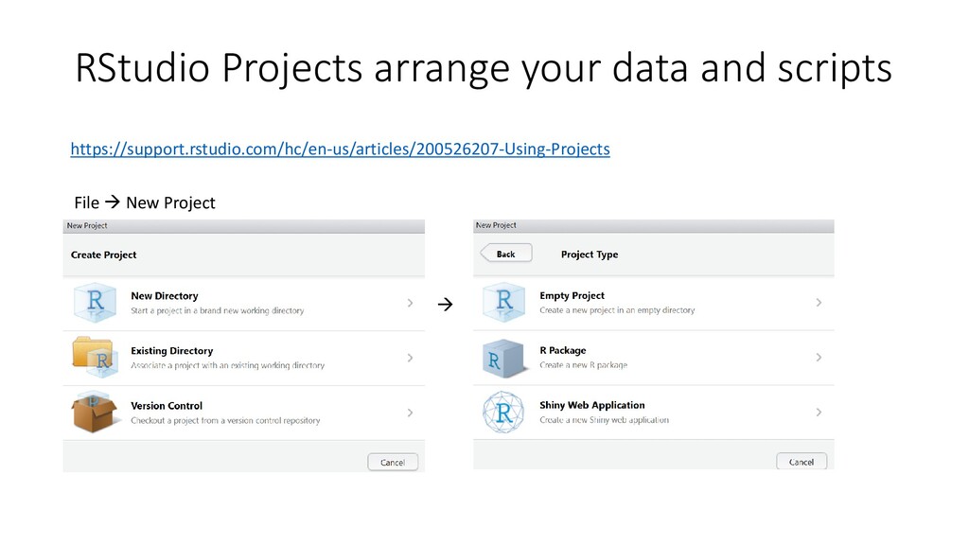969x545 pixels.
Task: Click 'Associate a project with an existing working directory'
Action: 227,366
